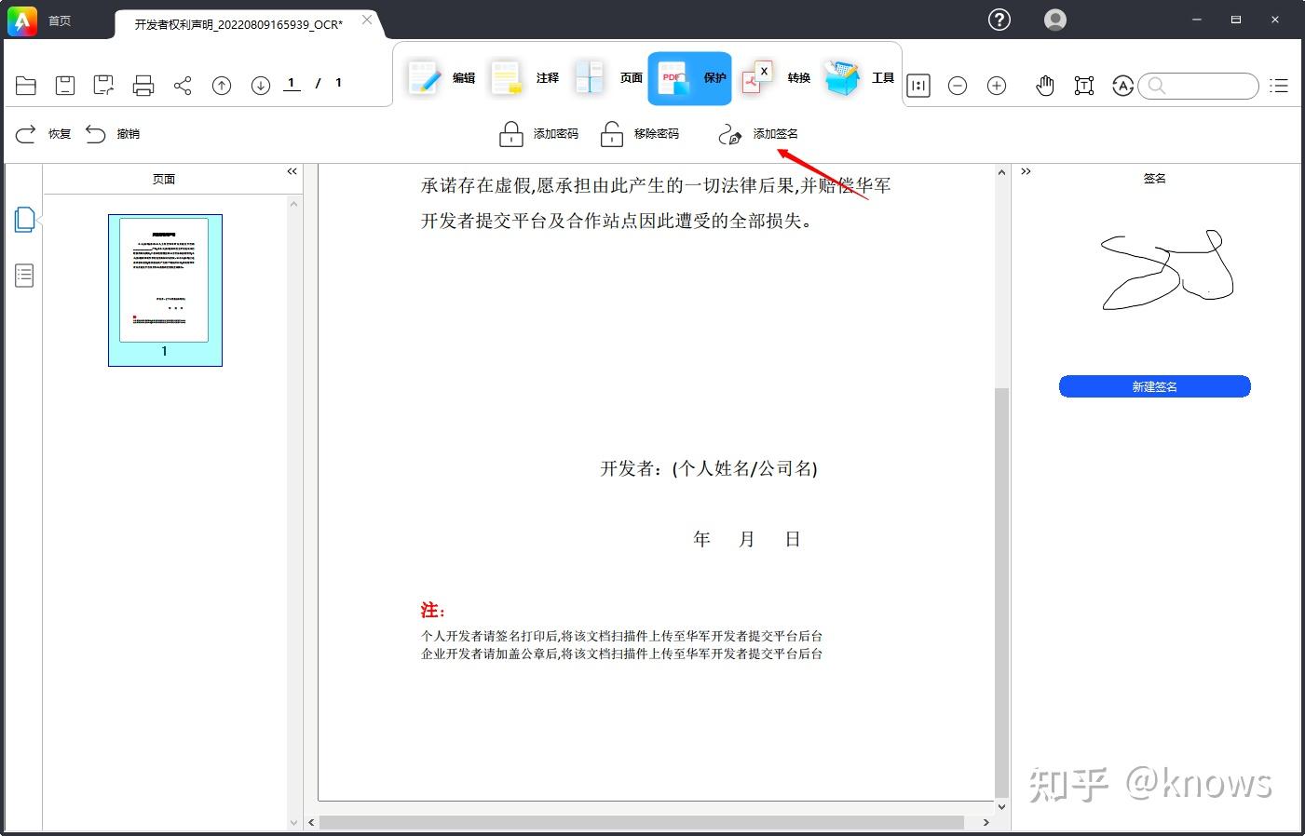
Task: Switch to the 首页 home tab
Action: [x=60, y=20]
